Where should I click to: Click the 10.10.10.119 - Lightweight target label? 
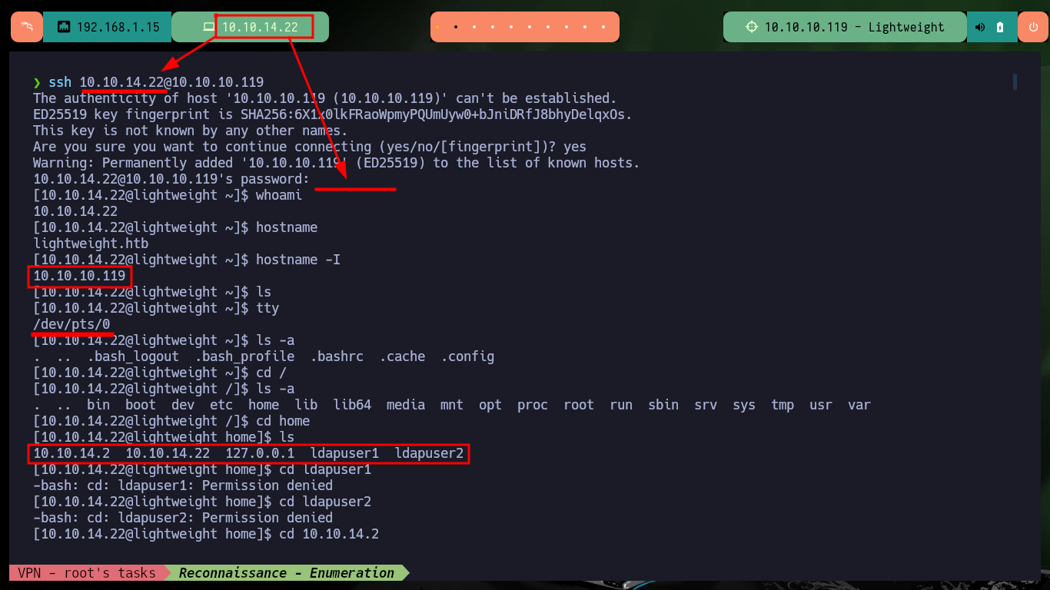click(854, 27)
